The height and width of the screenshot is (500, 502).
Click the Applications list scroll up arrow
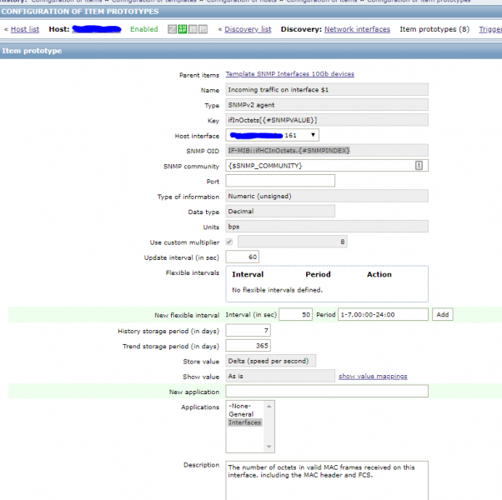click(x=269, y=407)
